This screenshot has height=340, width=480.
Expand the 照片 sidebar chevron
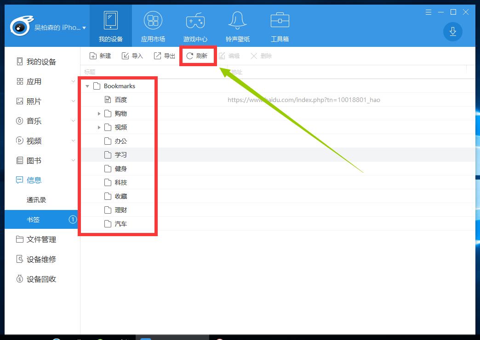[73, 101]
